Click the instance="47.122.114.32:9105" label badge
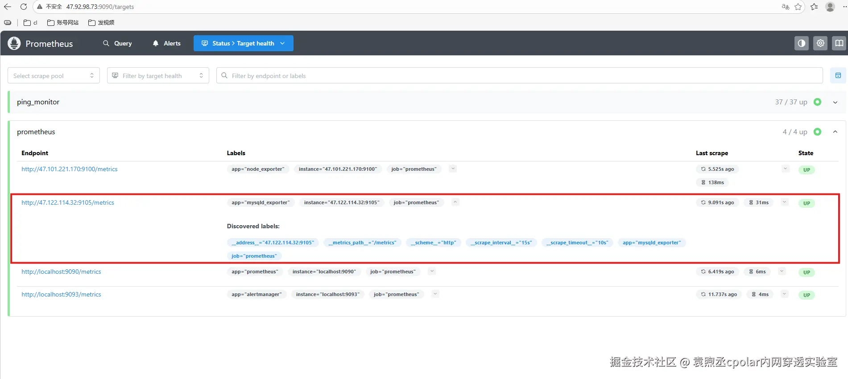Screen dimensions: 848x379 (342, 202)
